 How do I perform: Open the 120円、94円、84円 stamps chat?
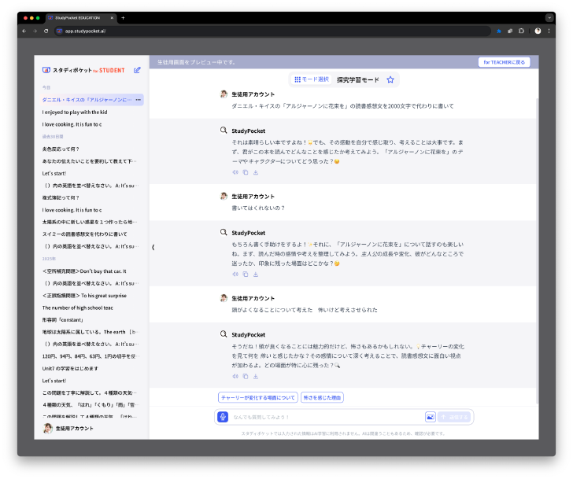[90, 356]
